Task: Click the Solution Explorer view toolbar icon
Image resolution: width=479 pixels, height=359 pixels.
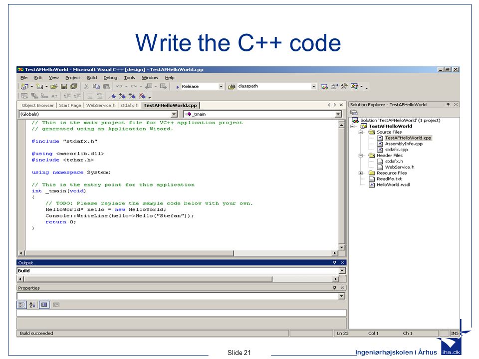Action: (x=354, y=113)
